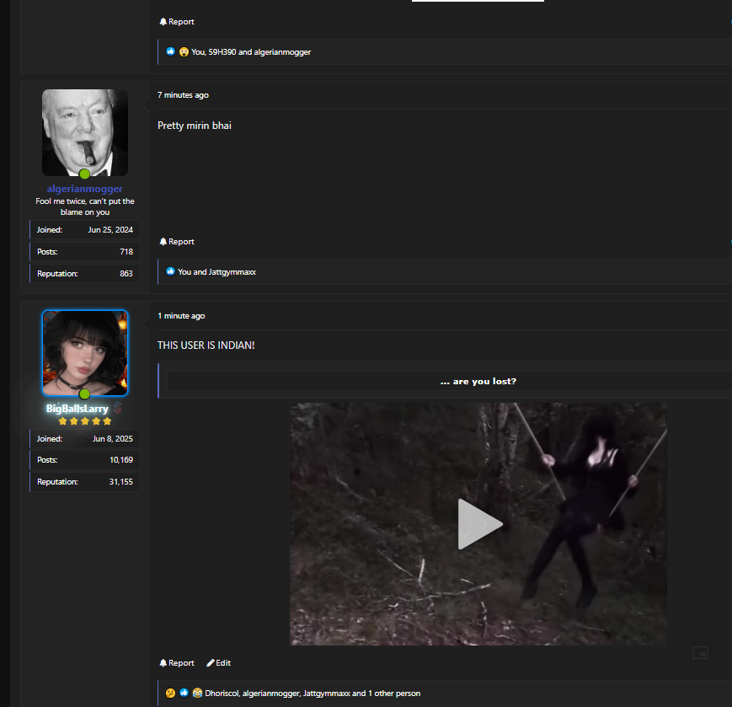The image size is (732, 707).
Task: Open algerianmogger's profile via username
Action: click(84, 189)
